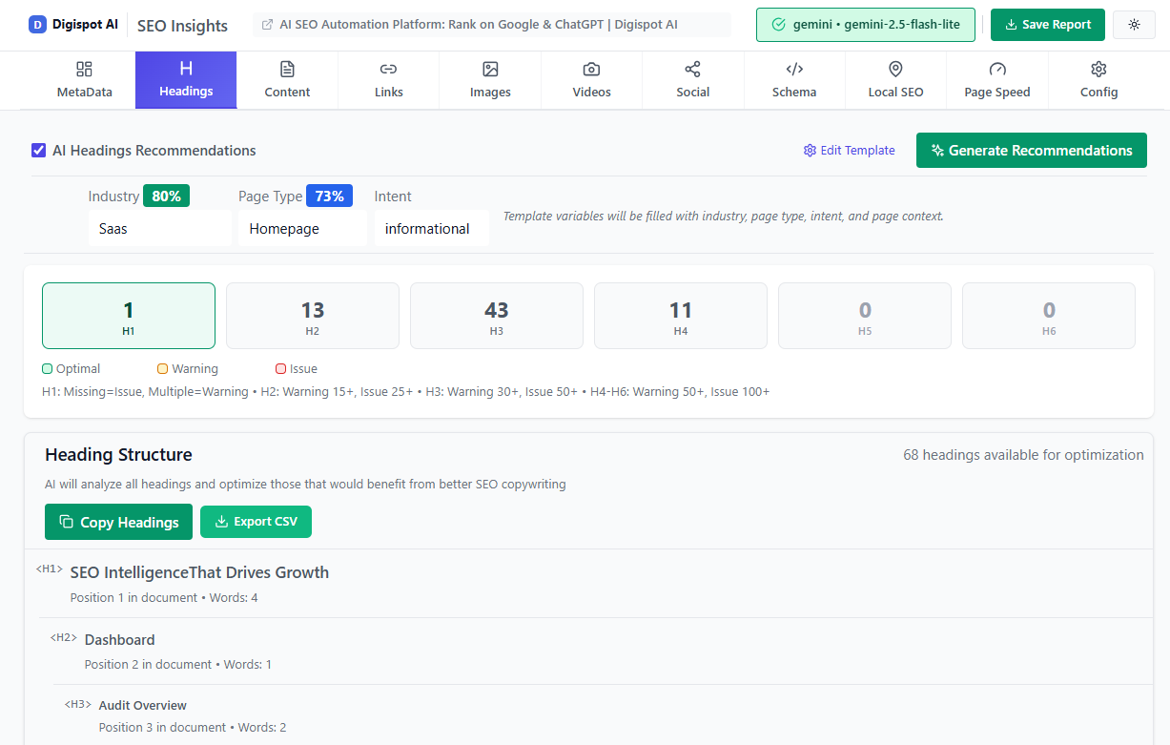Select the H1 count card

point(129,316)
